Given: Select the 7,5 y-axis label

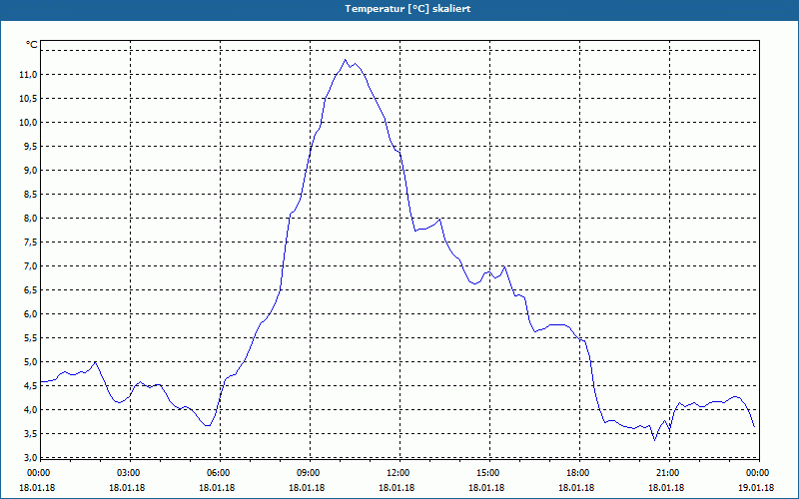Looking at the screenshot, I should (30, 242).
